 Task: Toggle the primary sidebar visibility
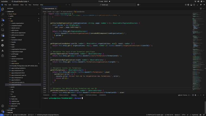(x=189, y=5)
